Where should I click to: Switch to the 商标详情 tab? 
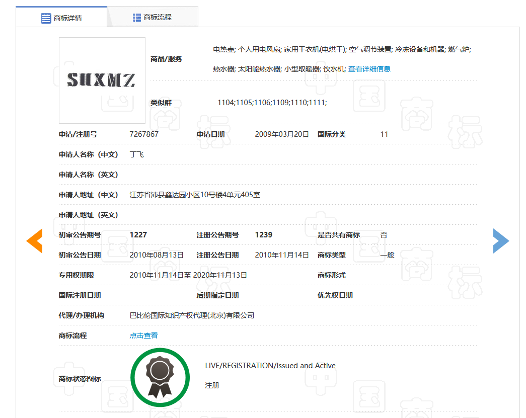(61, 18)
